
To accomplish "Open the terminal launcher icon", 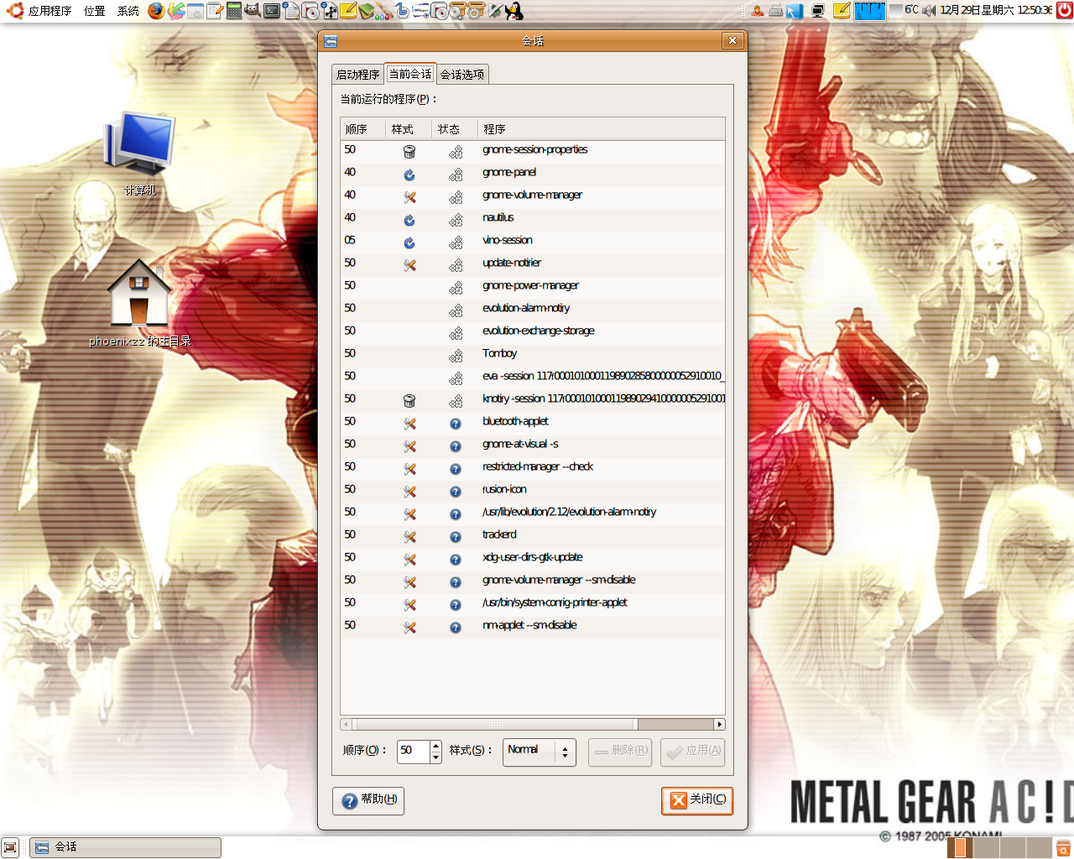I will [x=272, y=10].
